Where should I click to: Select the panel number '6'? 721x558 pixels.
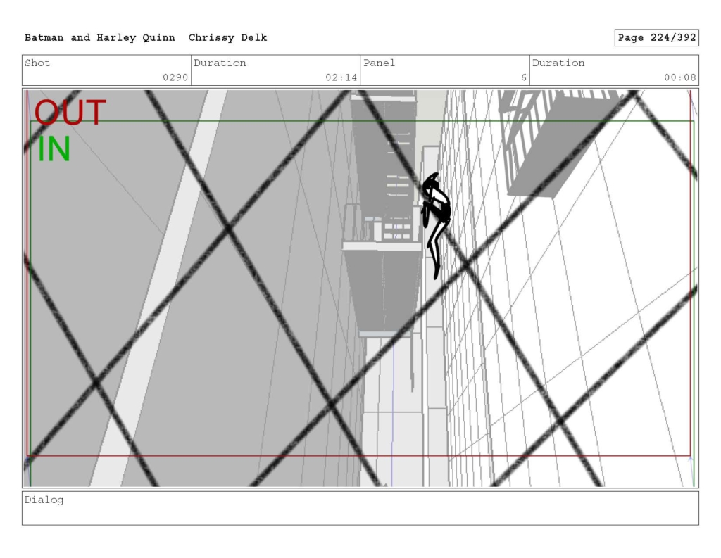(x=524, y=77)
